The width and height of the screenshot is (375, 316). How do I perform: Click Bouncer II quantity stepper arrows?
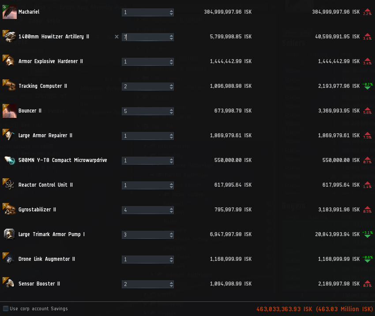(x=171, y=111)
